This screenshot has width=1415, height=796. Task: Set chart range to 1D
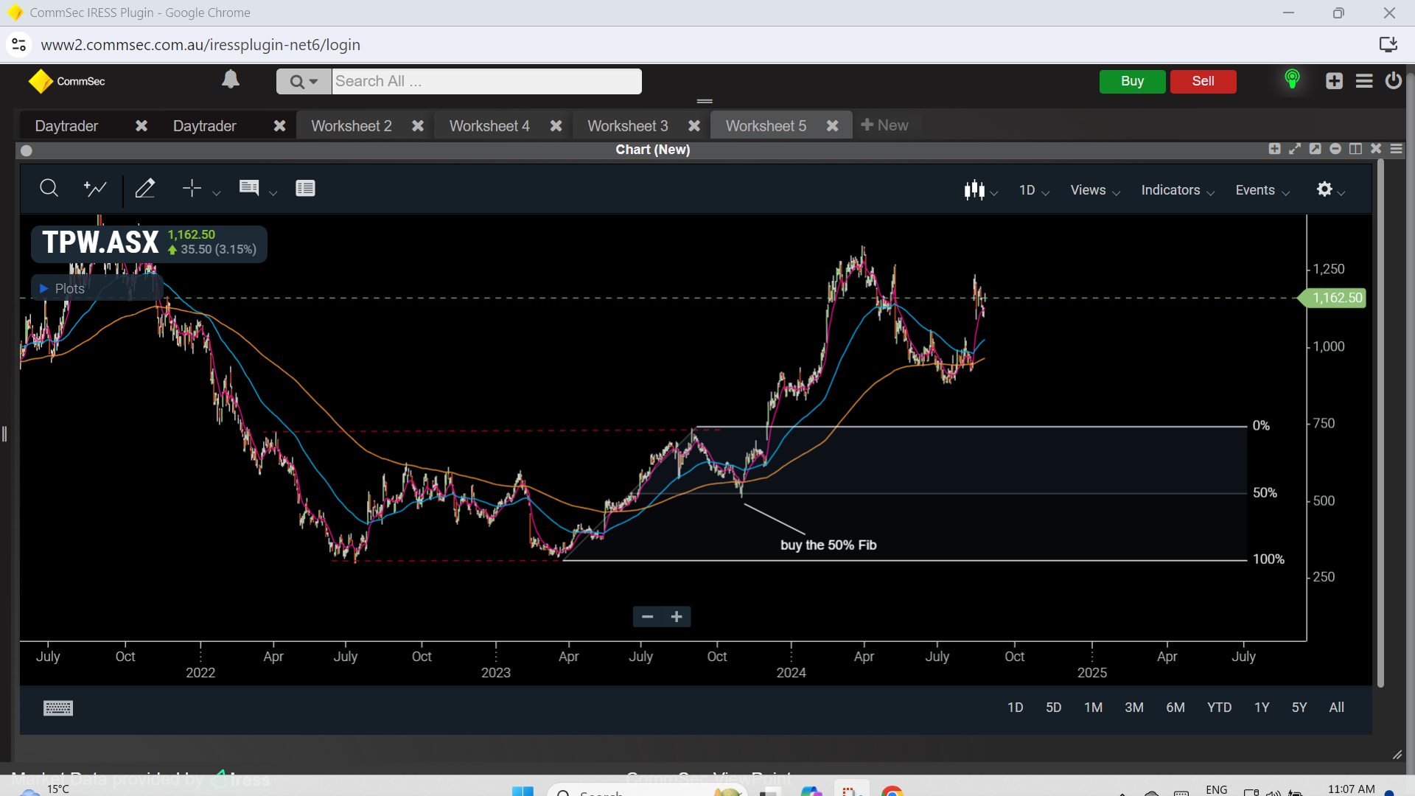point(1015,708)
